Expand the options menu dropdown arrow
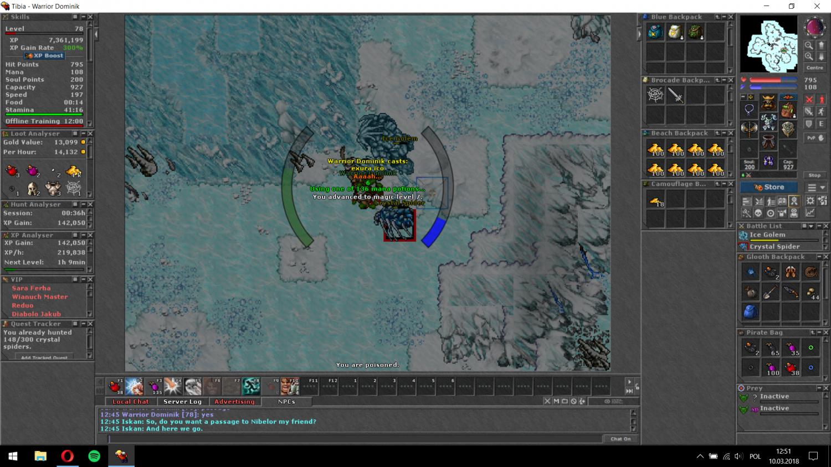Image resolution: width=831 pixels, height=467 pixels. (823, 188)
